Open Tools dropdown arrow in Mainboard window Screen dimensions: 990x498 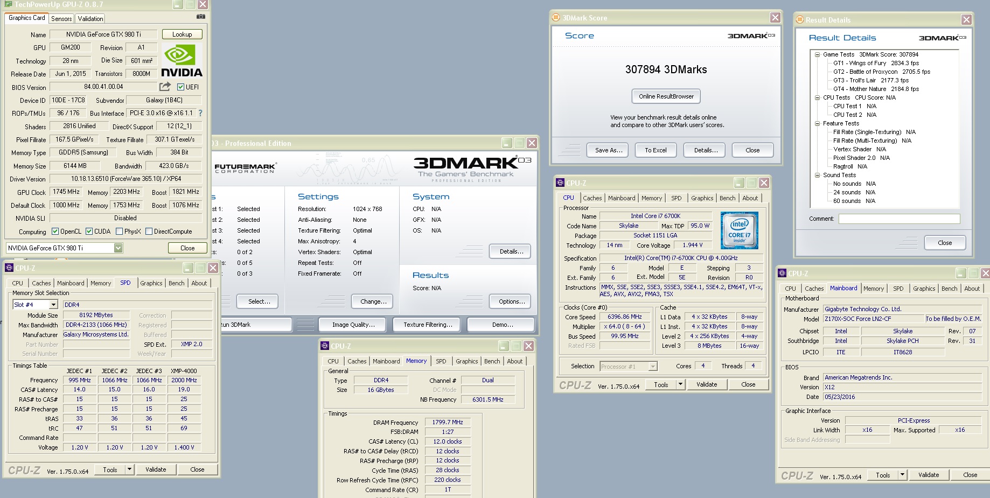pyautogui.click(x=902, y=475)
